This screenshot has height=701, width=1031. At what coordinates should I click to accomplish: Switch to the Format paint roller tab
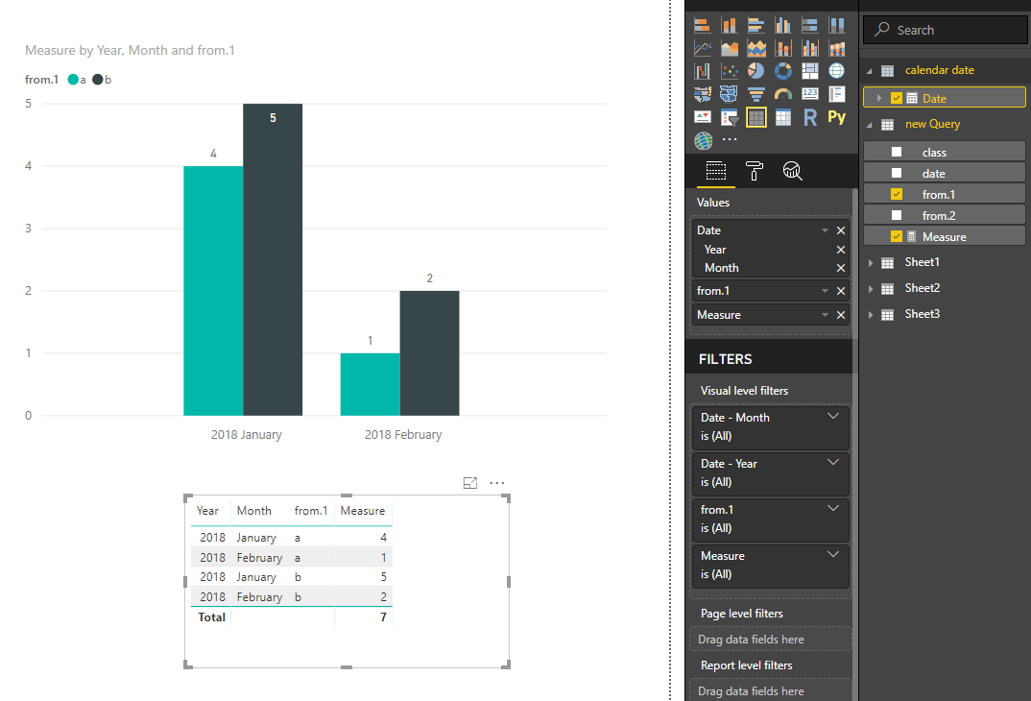click(755, 171)
